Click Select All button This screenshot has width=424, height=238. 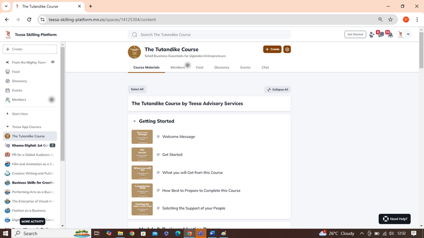point(137,89)
